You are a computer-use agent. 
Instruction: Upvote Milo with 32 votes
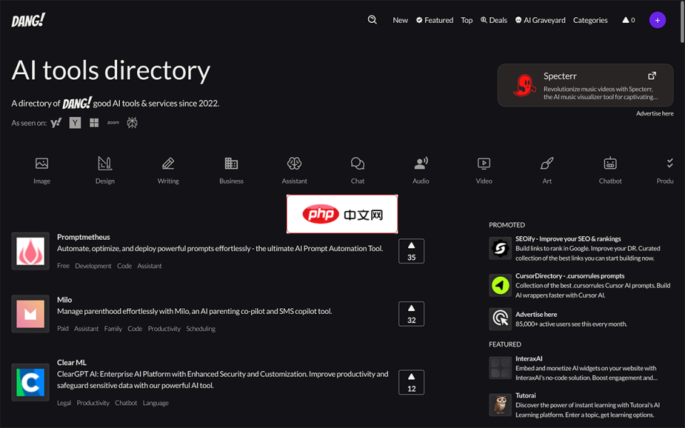[411, 314]
